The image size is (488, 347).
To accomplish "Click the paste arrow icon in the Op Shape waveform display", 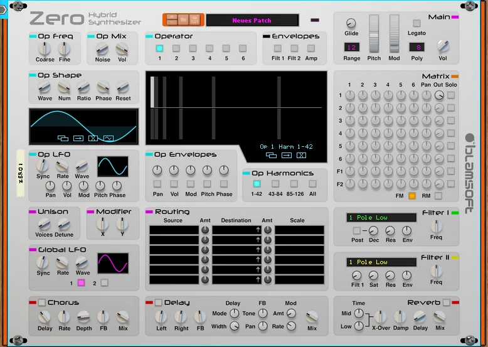I will pyautogui.click(x=78, y=138).
